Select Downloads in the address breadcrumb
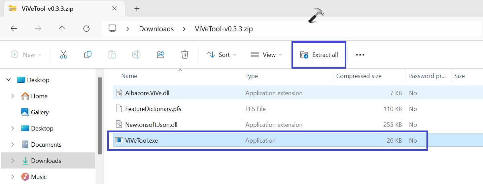Image resolution: width=483 pixels, height=184 pixels. 156,29
